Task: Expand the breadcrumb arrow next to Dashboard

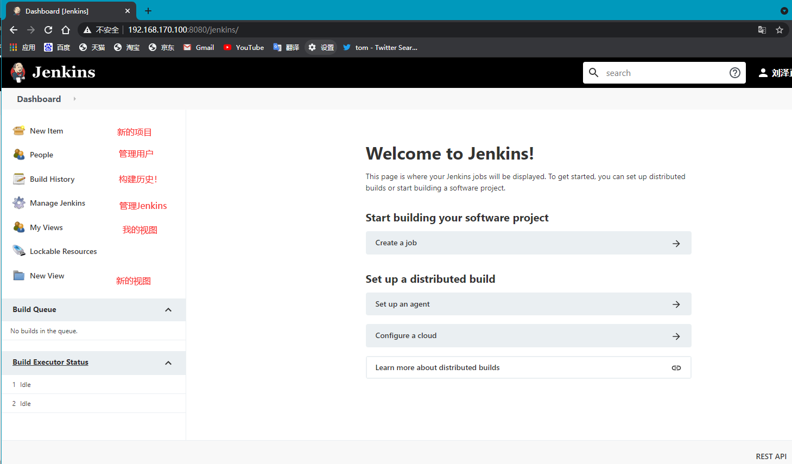Action: pyautogui.click(x=74, y=99)
